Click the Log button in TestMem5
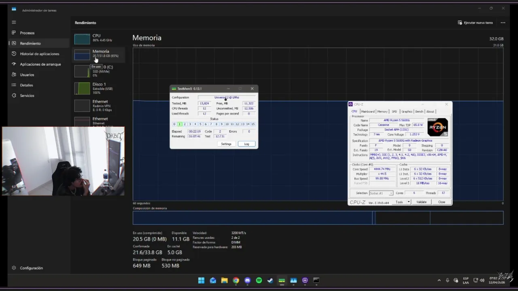The height and width of the screenshot is (291, 518). [246, 144]
